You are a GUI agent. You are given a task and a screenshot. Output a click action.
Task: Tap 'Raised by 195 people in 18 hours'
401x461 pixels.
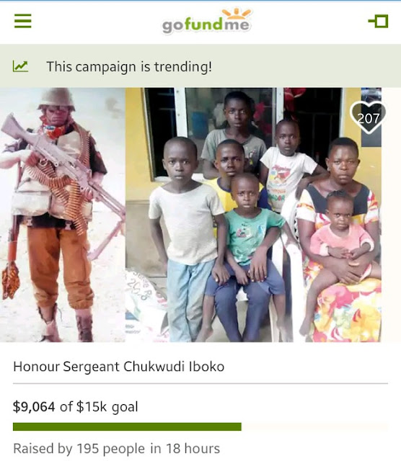[x=117, y=449]
